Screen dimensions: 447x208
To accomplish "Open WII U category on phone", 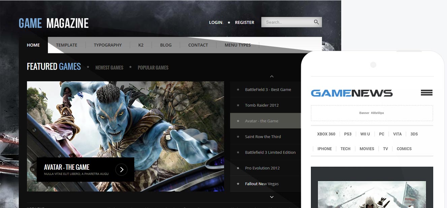I will tap(365, 134).
